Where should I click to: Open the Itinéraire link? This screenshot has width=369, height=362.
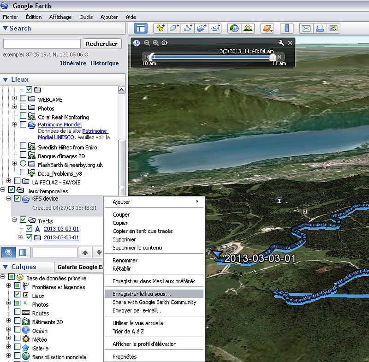coord(73,63)
